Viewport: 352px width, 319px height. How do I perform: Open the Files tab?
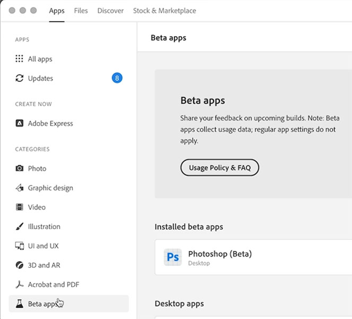pos(81,11)
